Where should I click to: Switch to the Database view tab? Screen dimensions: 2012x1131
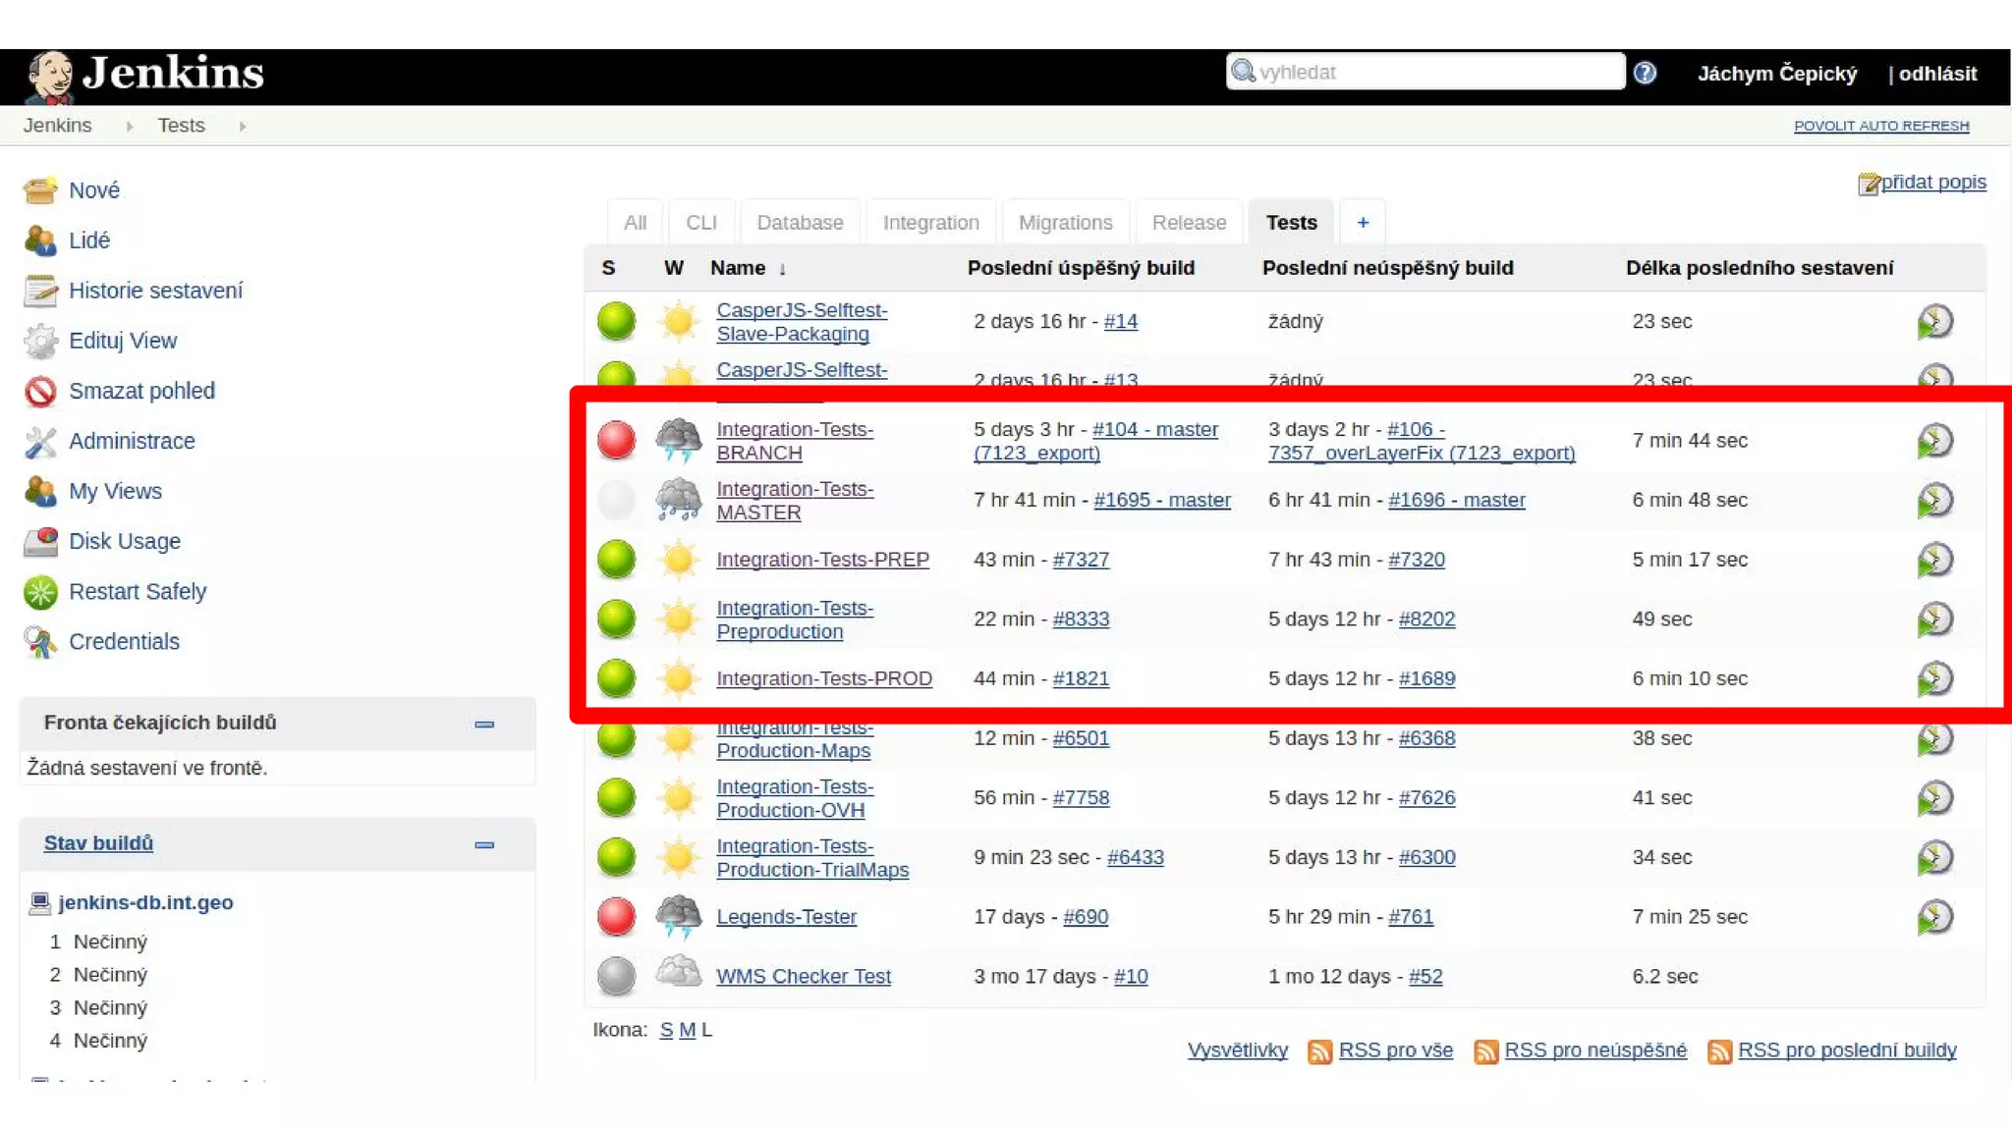click(800, 223)
